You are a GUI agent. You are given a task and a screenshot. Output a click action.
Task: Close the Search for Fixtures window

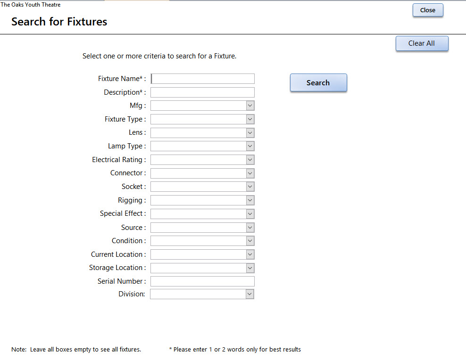428,10
